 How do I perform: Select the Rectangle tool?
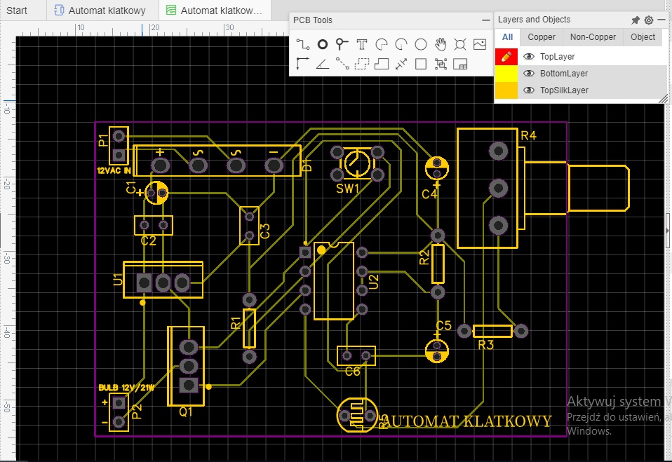tap(421, 64)
